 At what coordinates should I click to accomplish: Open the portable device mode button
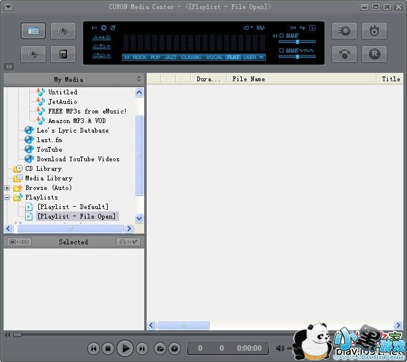[x=63, y=54]
